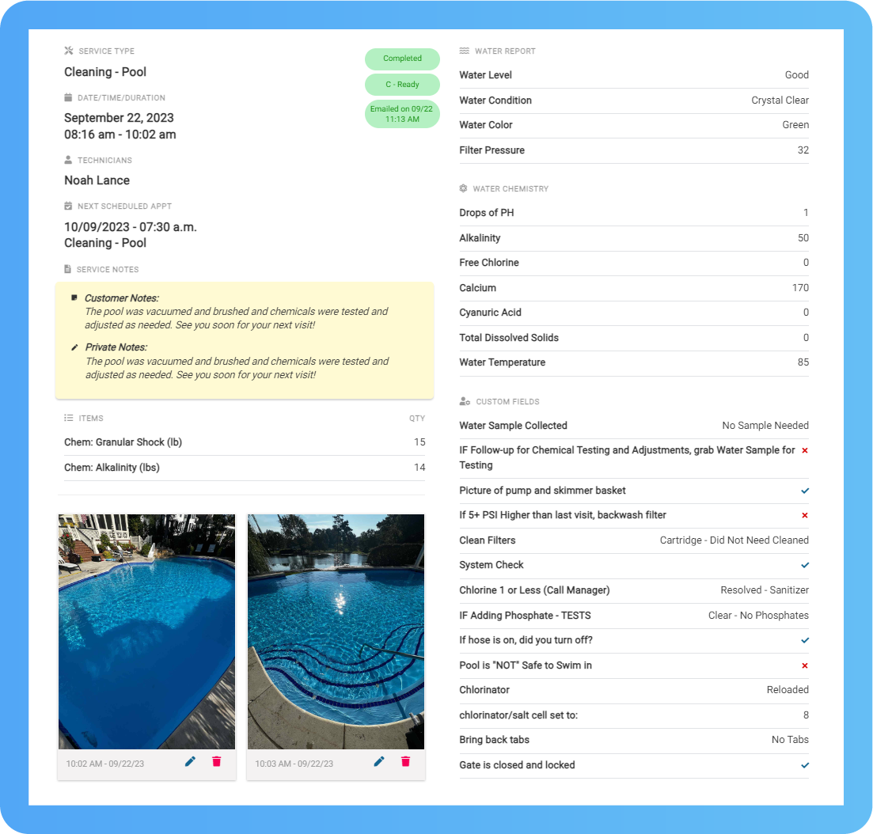The image size is (873, 834).
Task: Click the red x on Pool is NOT Safe item
Action: click(804, 665)
